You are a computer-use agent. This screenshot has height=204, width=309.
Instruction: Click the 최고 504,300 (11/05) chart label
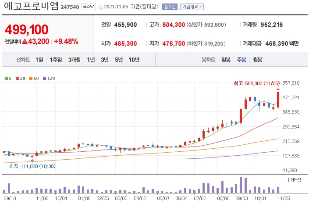(256, 83)
